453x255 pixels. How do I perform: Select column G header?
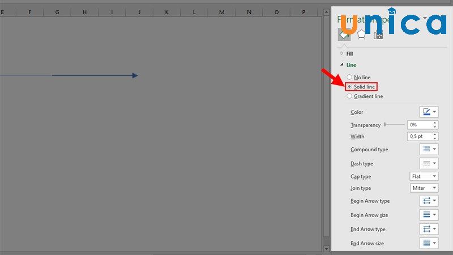click(57, 12)
